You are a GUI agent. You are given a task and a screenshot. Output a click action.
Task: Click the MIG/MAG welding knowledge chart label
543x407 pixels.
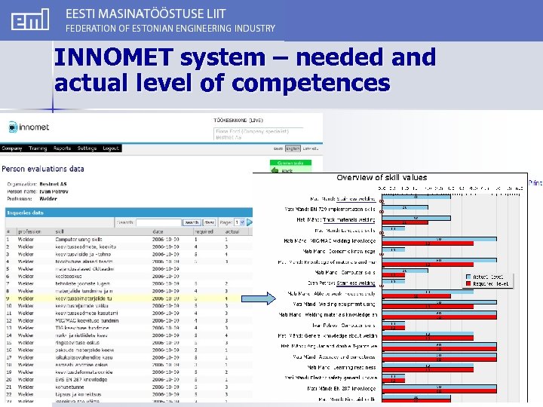pyautogui.click(x=330, y=241)
